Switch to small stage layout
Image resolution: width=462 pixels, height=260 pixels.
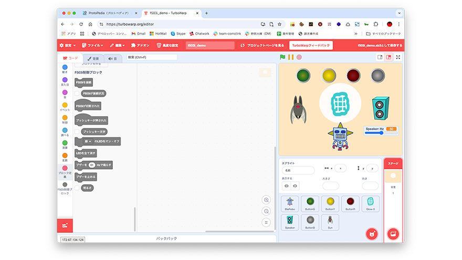coord(380,57)
